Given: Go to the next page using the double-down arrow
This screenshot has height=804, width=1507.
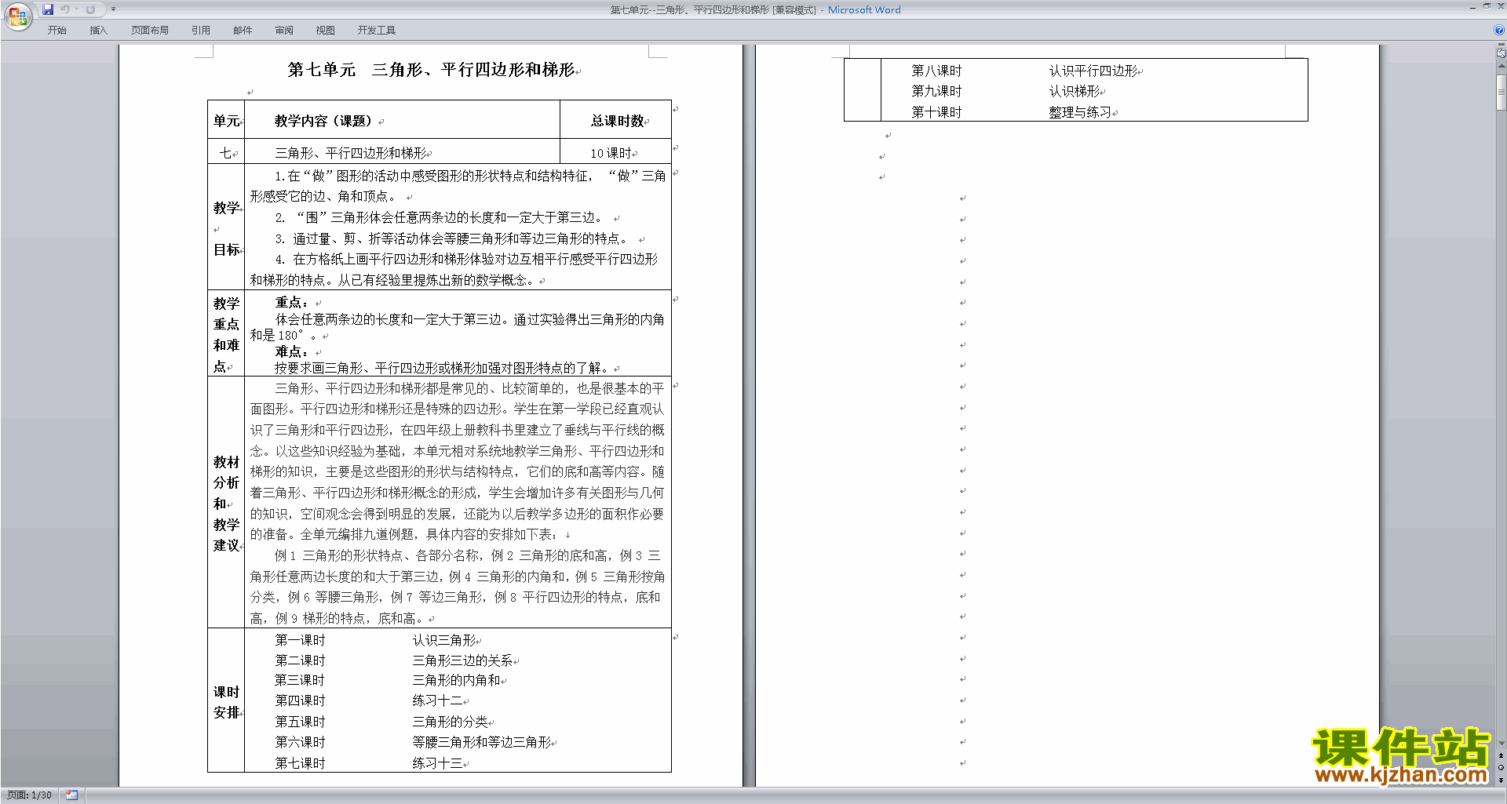Looking at the screenshot, I should pyautogui.click(x=1501, y=780).
